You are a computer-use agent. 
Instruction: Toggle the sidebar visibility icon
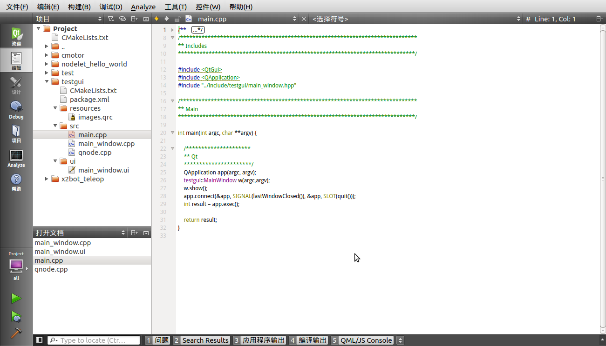point(40,340)
